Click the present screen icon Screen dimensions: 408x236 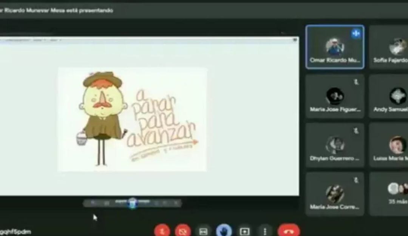245,231
